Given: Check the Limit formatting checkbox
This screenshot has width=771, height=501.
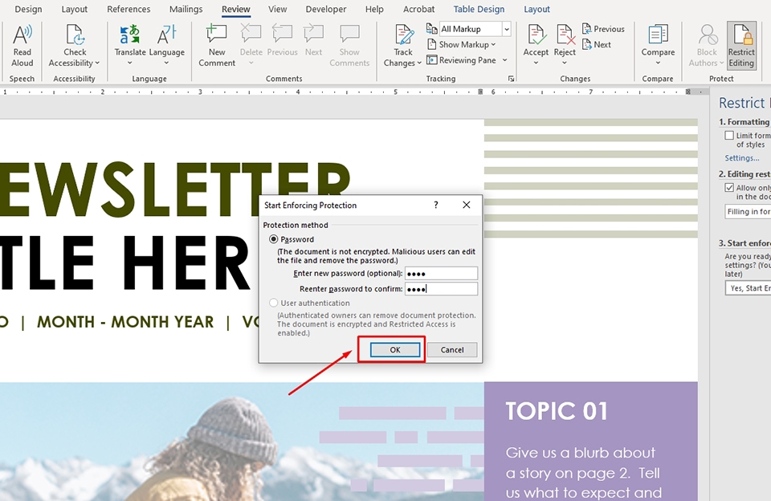Looking at the screenshot, I should click(x=729, y=136).
